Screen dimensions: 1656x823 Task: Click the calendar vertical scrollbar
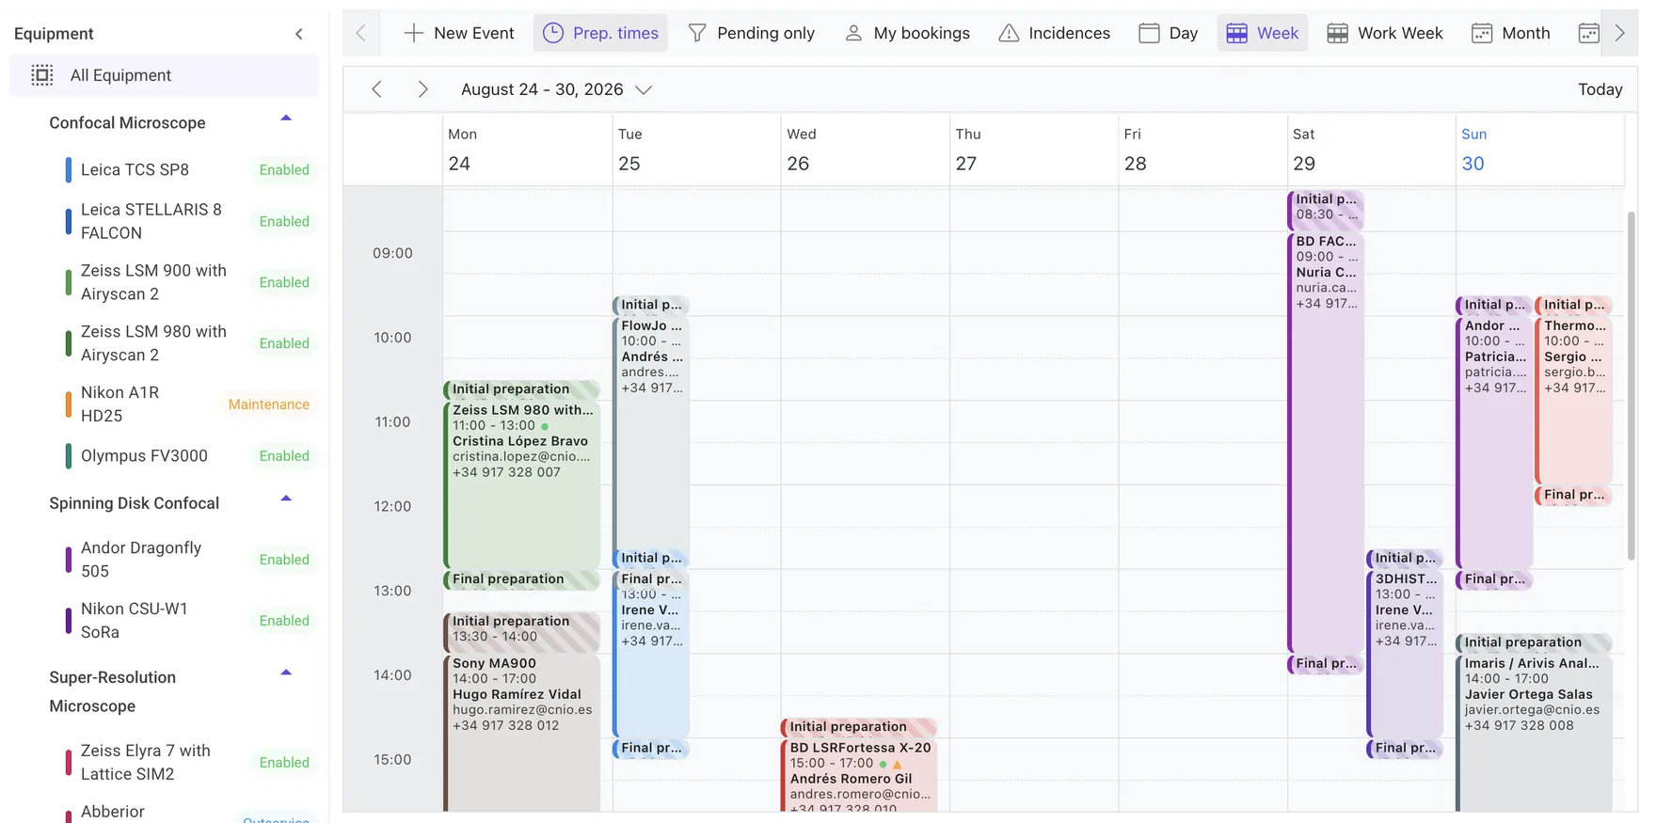tap(1631, 386)
